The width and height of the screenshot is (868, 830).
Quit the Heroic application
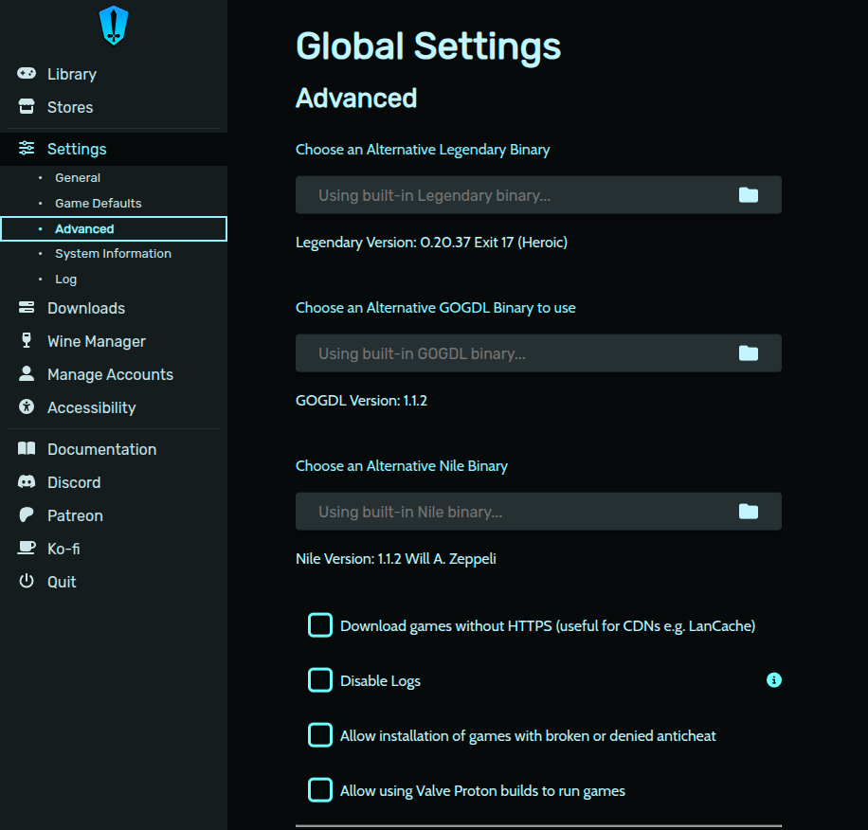pyautogui.click(x=62, y=582)
